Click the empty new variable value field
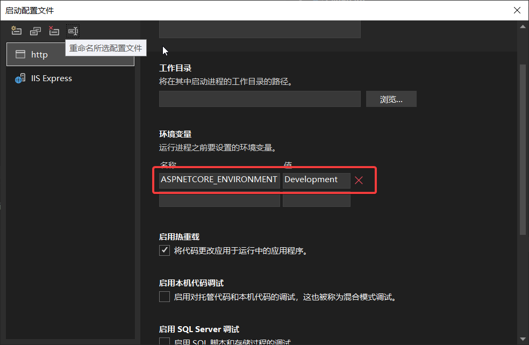The image size is (529, 345). click(317, 200)
